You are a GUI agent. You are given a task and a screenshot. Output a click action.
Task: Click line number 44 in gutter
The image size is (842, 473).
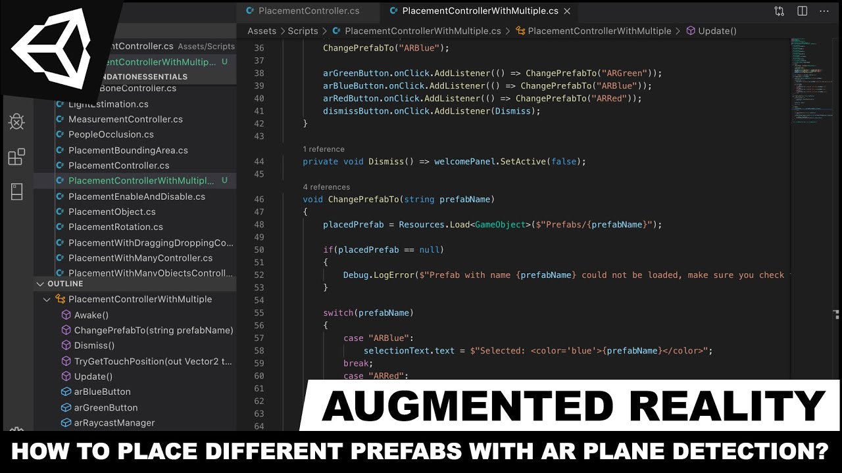click(259, 162)
